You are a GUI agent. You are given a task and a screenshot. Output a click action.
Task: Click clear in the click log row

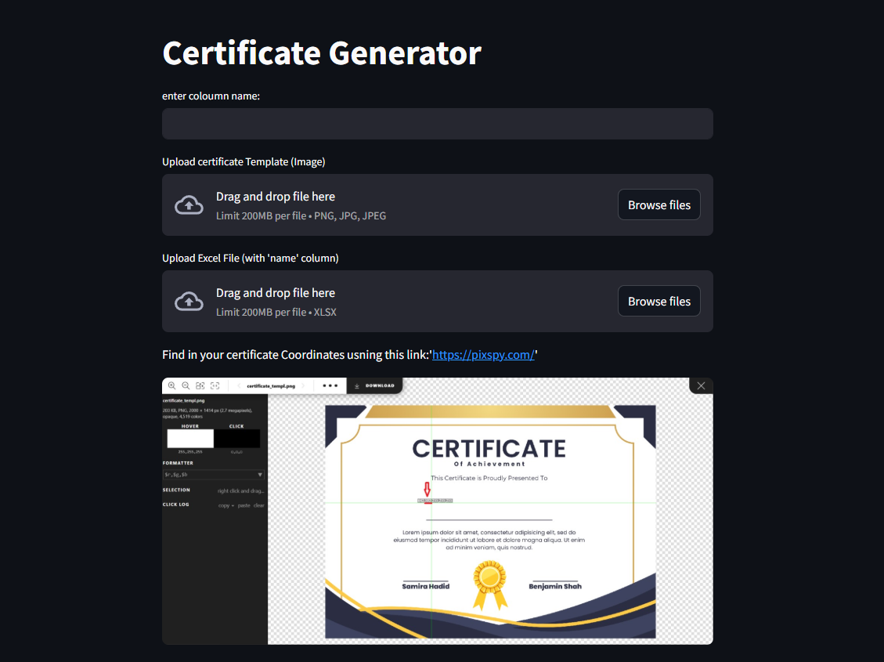point(258,506)
